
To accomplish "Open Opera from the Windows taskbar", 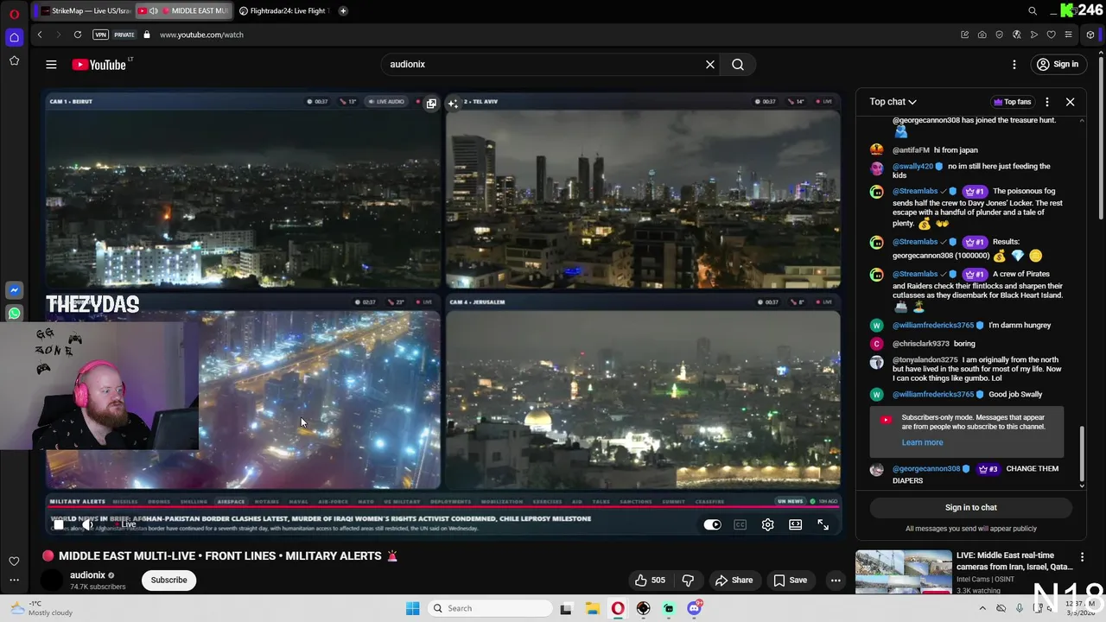I will pyautogui.click(x=618, y=608).
